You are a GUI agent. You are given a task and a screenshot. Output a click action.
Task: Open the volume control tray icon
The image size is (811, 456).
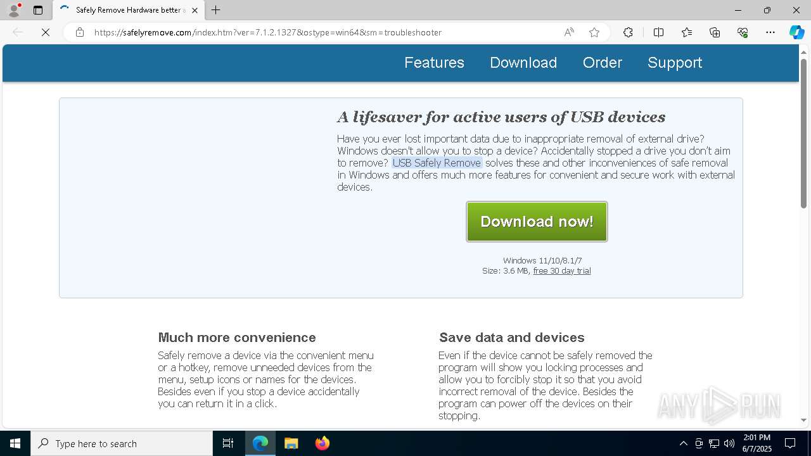[x=729, y=443]
